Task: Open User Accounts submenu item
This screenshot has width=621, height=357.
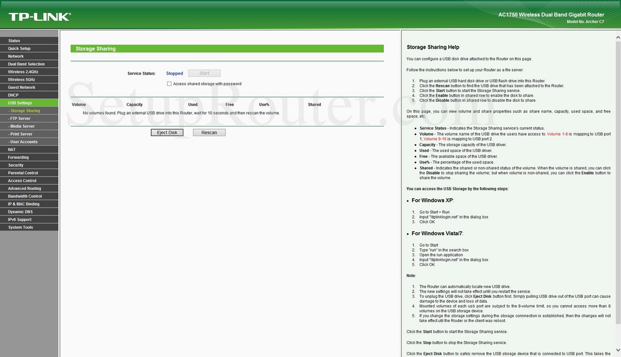Action: [29, 141]
